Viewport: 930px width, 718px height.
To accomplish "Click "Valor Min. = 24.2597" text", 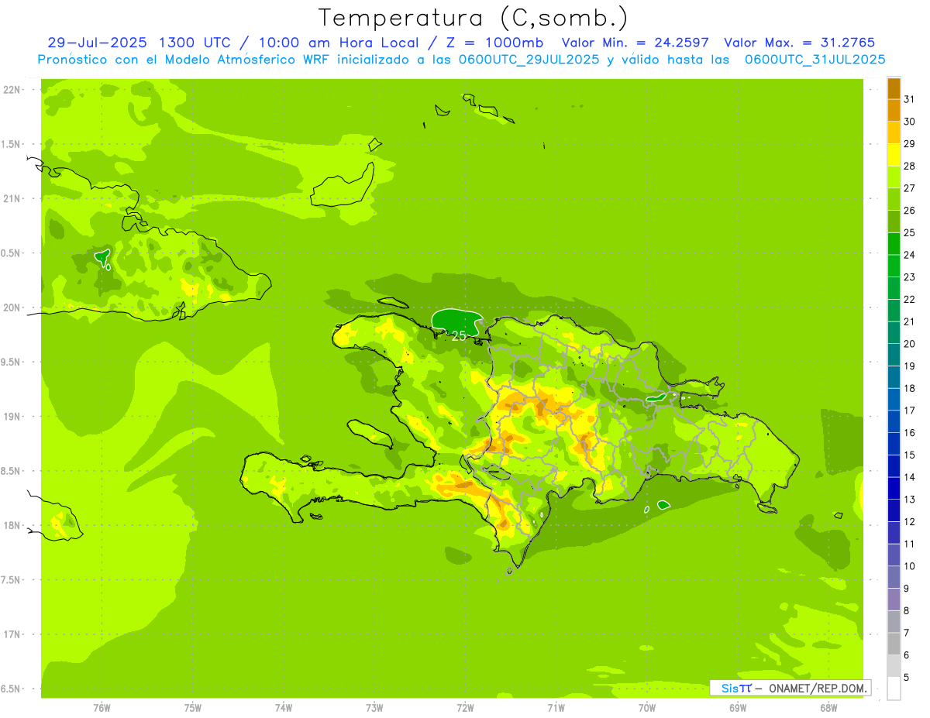I will click(x=635, y=43).
